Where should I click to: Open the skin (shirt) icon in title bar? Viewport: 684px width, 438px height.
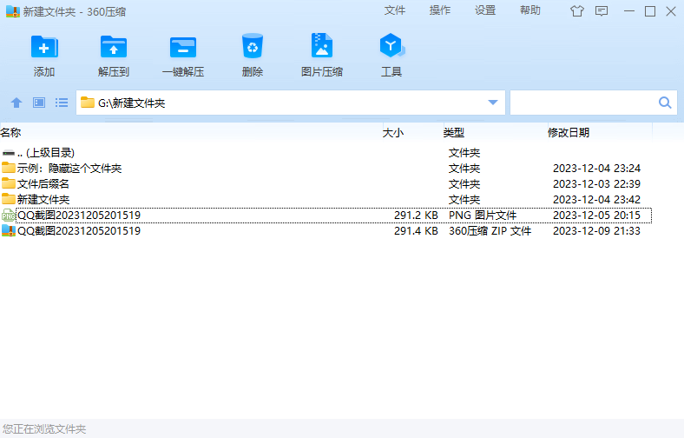point(576,11)
